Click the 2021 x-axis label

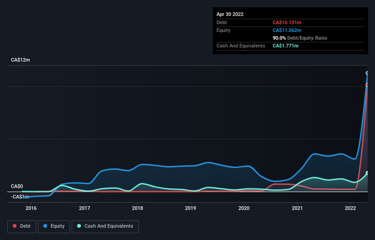(x=297, y=208)
